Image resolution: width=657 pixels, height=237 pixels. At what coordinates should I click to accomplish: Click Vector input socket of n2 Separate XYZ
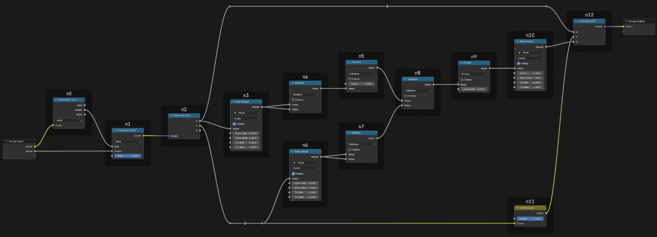tap(169, 136)
